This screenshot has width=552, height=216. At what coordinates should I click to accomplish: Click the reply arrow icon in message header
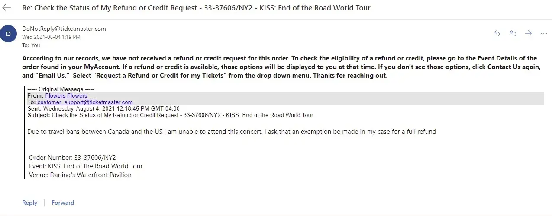[497, 33]
